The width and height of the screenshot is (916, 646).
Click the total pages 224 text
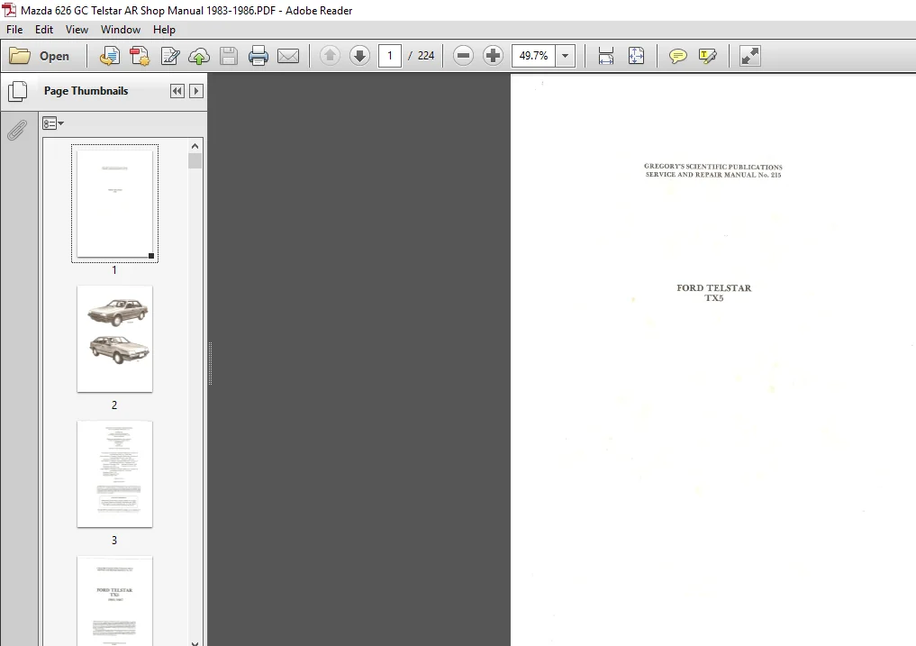coord(426,56)
